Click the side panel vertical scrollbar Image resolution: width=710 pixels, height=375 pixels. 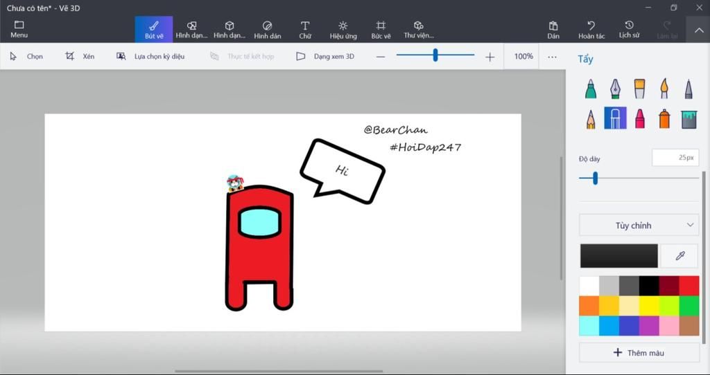click(x=704, y=257)
